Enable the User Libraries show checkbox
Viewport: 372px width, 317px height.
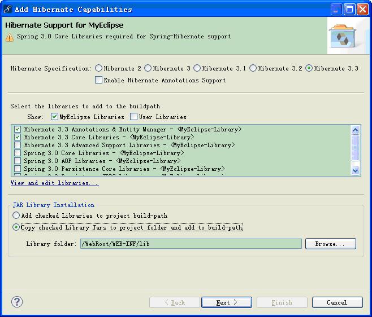133,117
